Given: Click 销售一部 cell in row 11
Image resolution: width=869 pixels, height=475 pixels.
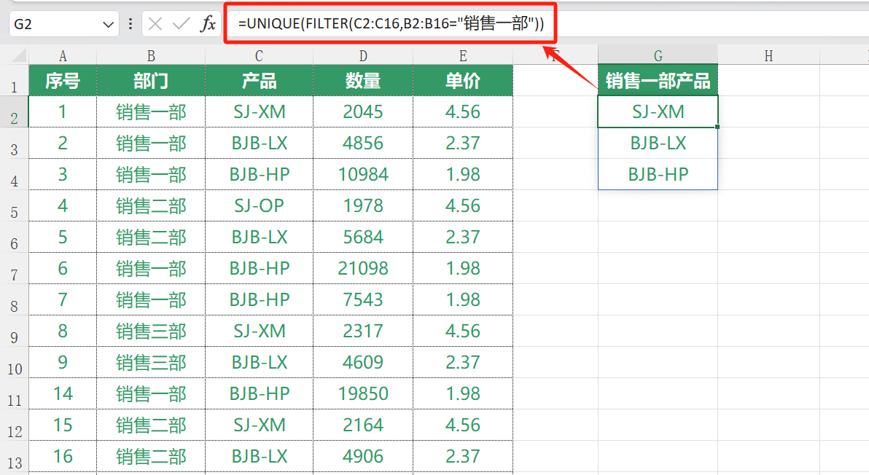Looking at the screenshot, I should [x=151, y=393].
